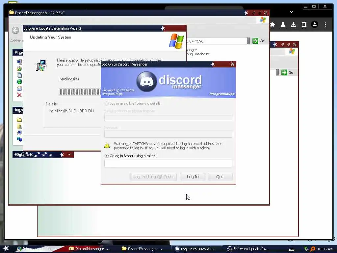Open address bar dropdown in rear explorer window
The width and height of the screenshot is (337, 253).
277,72
